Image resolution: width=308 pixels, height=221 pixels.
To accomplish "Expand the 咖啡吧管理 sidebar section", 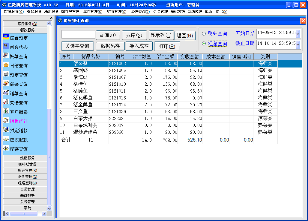I will coord(25,164).
